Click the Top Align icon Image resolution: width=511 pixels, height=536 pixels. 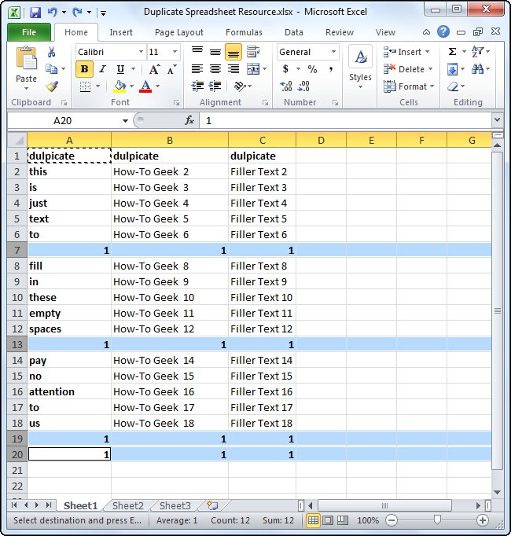(197, 52)
